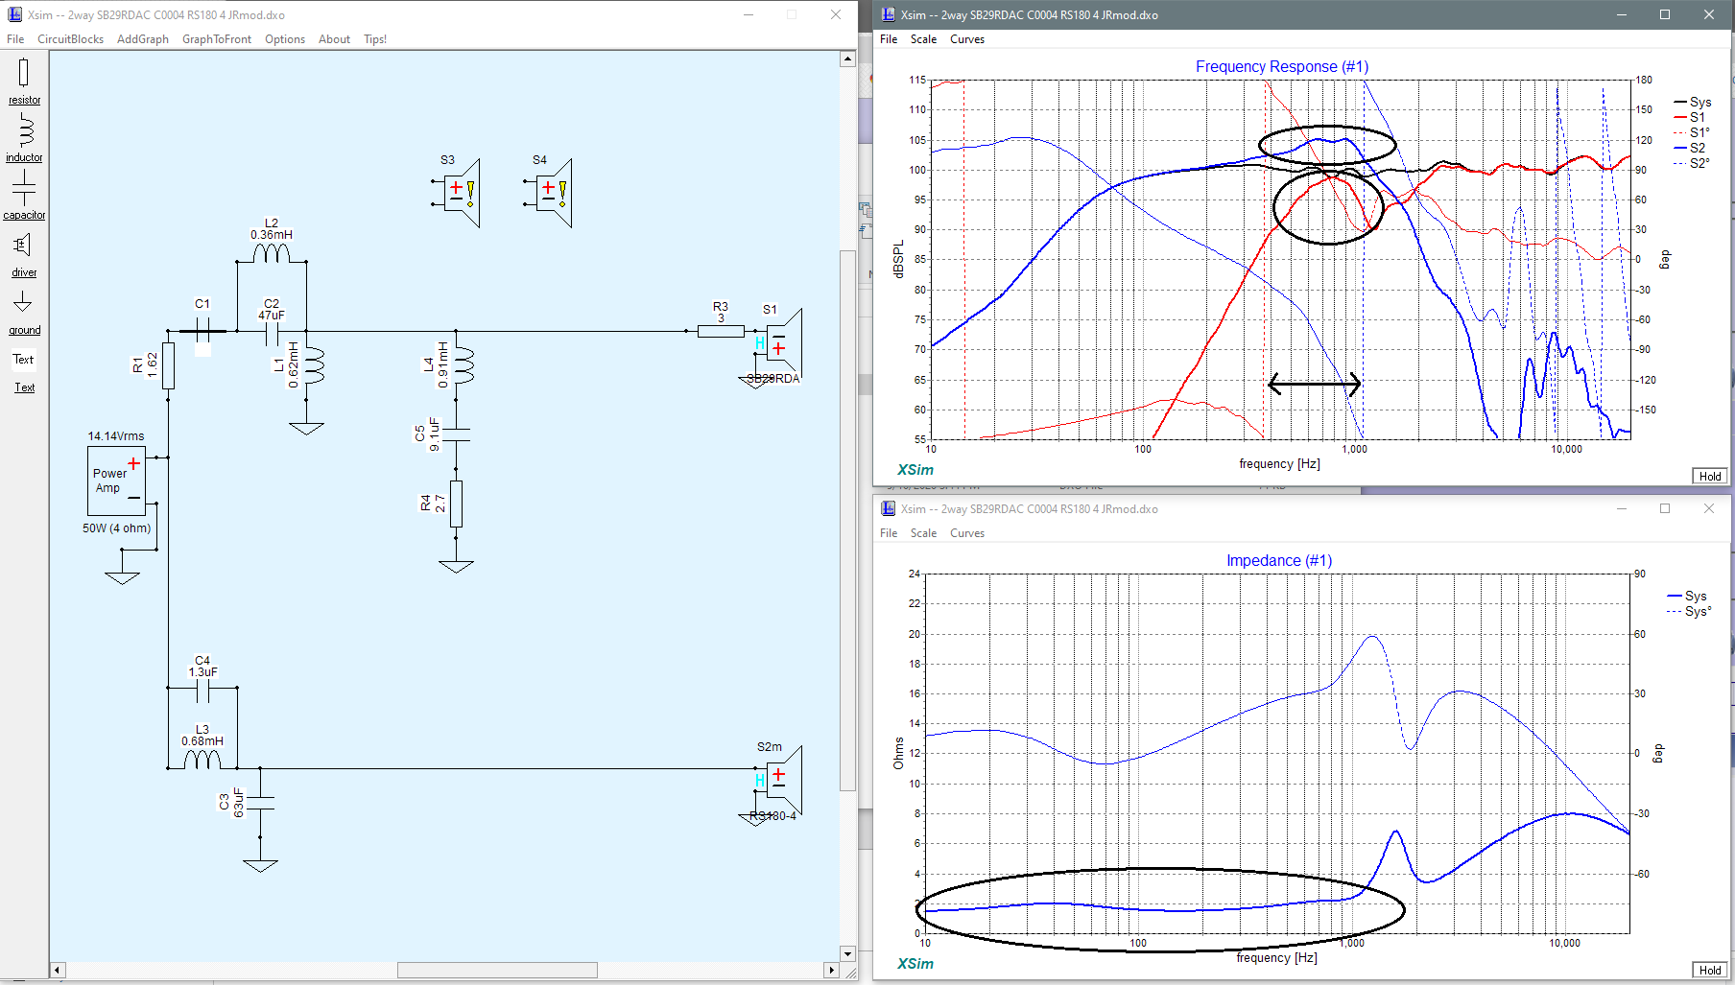Click inductor L3 0.68mH
The width and height of the screenshot is (1735, 985).
(202, 759)
